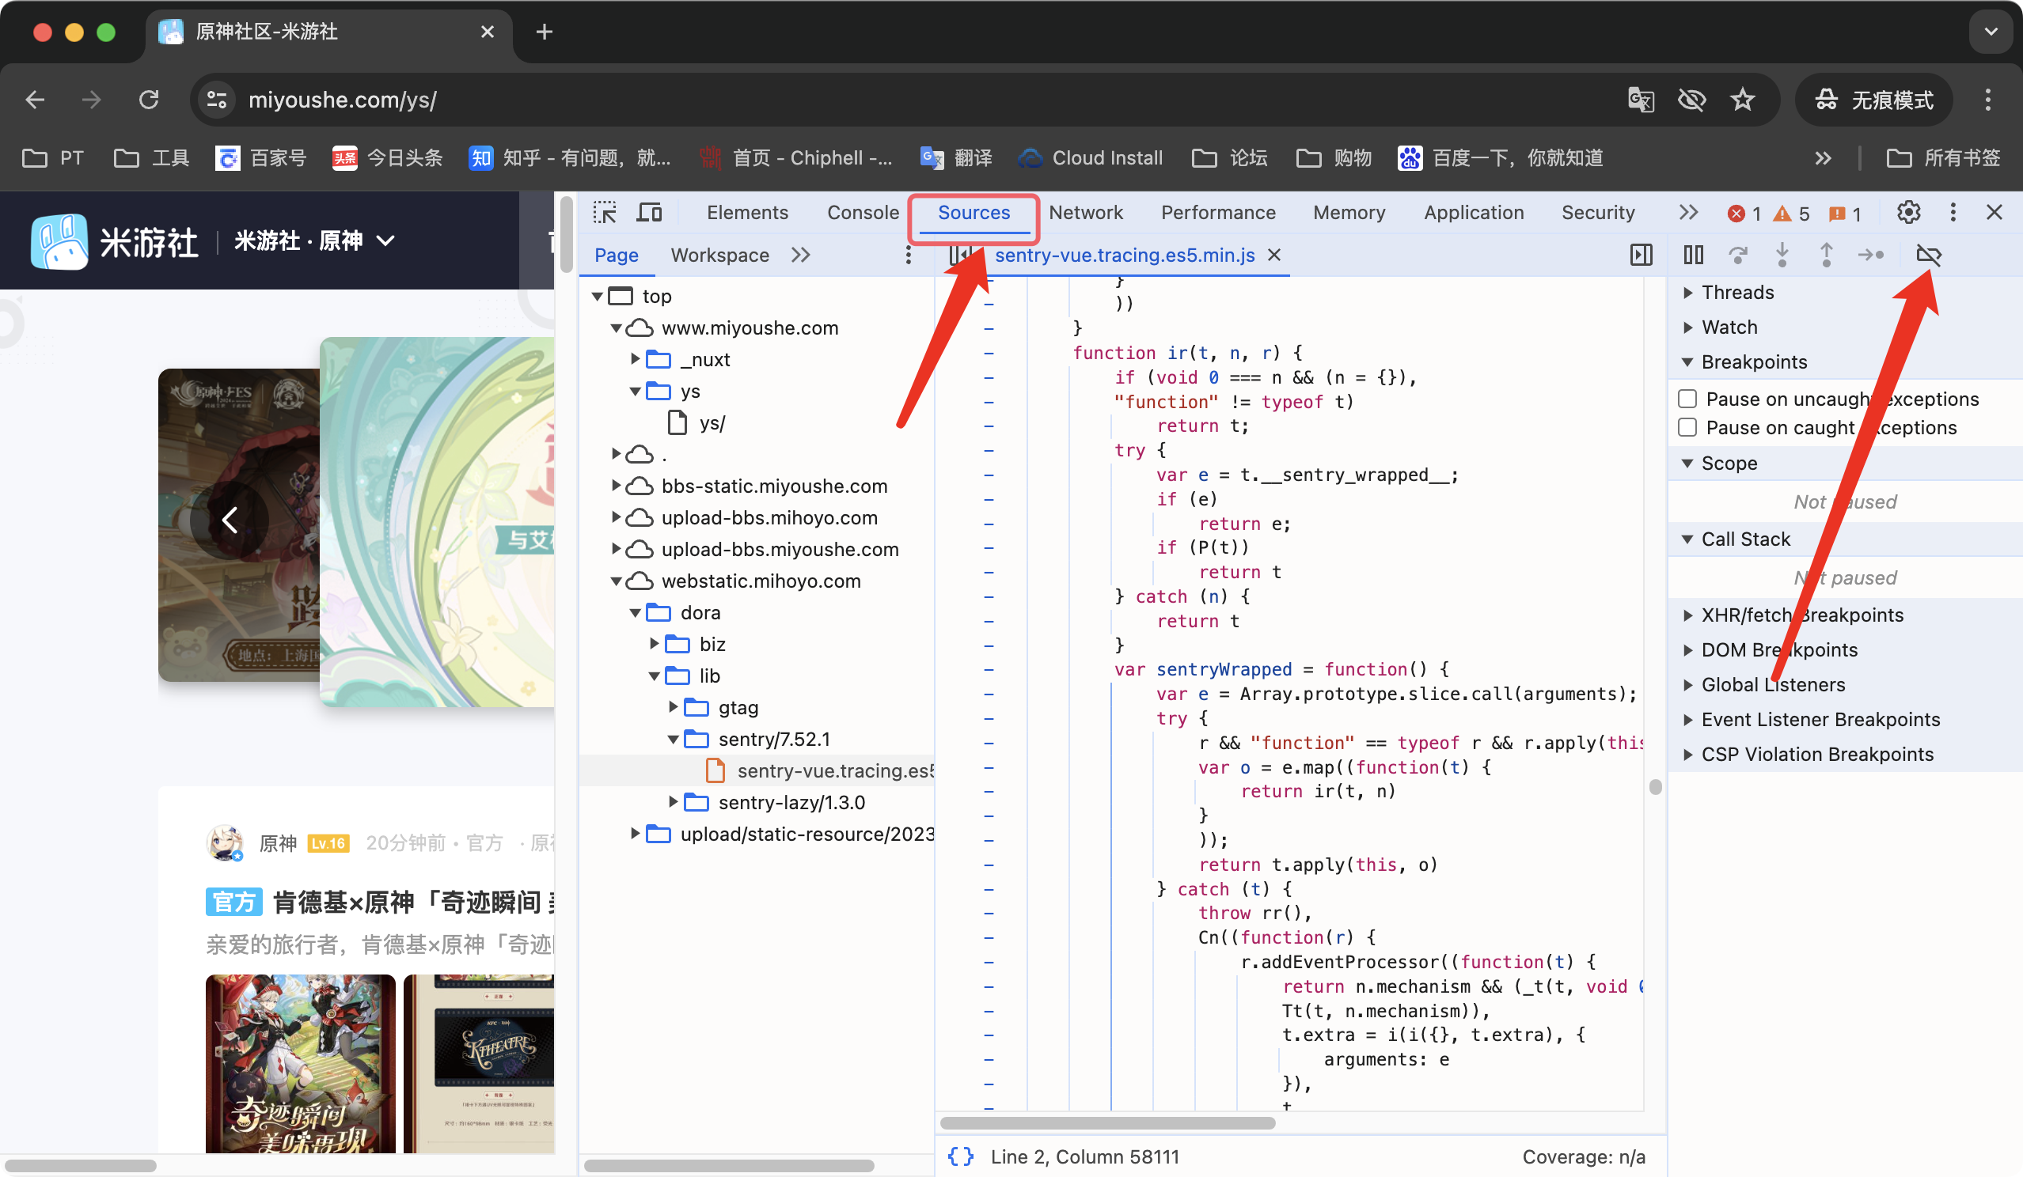Click the step out of function icon
The height and width of the screenshot is (1177, 2023).
coord(1827,255)
